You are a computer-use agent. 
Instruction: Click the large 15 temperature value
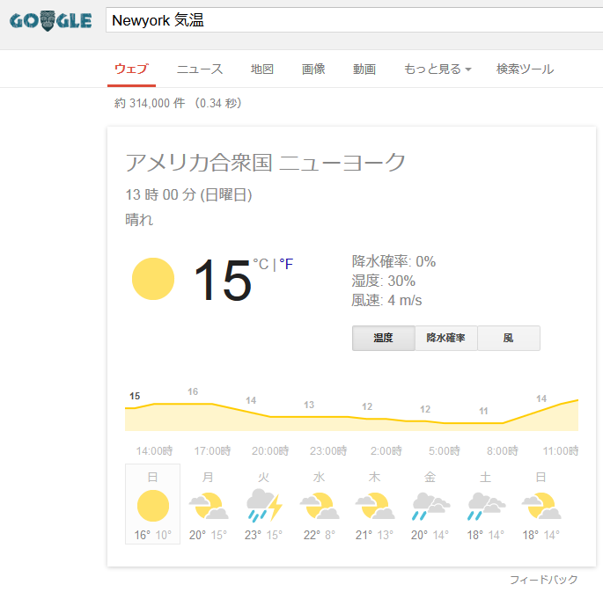pyautogui.click(x=223, y=280)
